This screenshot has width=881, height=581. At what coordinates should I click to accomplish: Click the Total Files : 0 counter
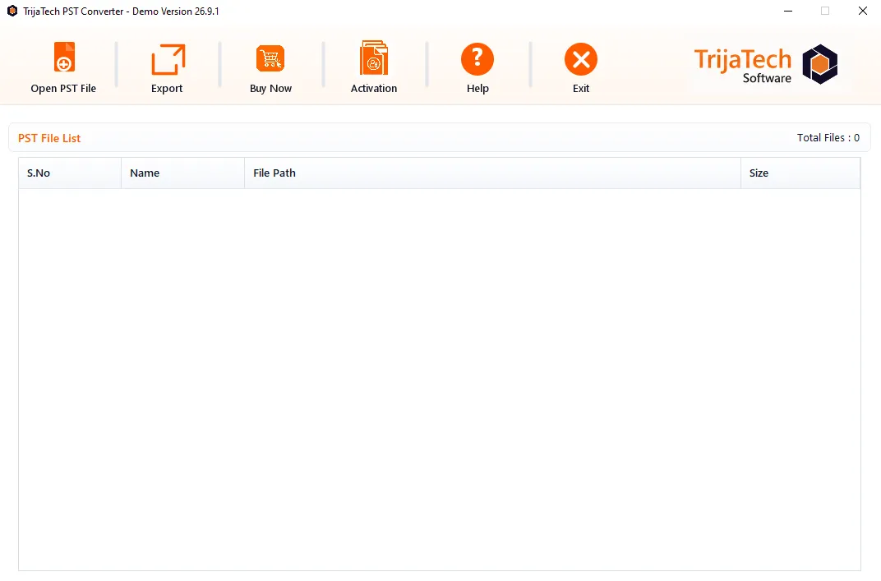coord(828,138)
